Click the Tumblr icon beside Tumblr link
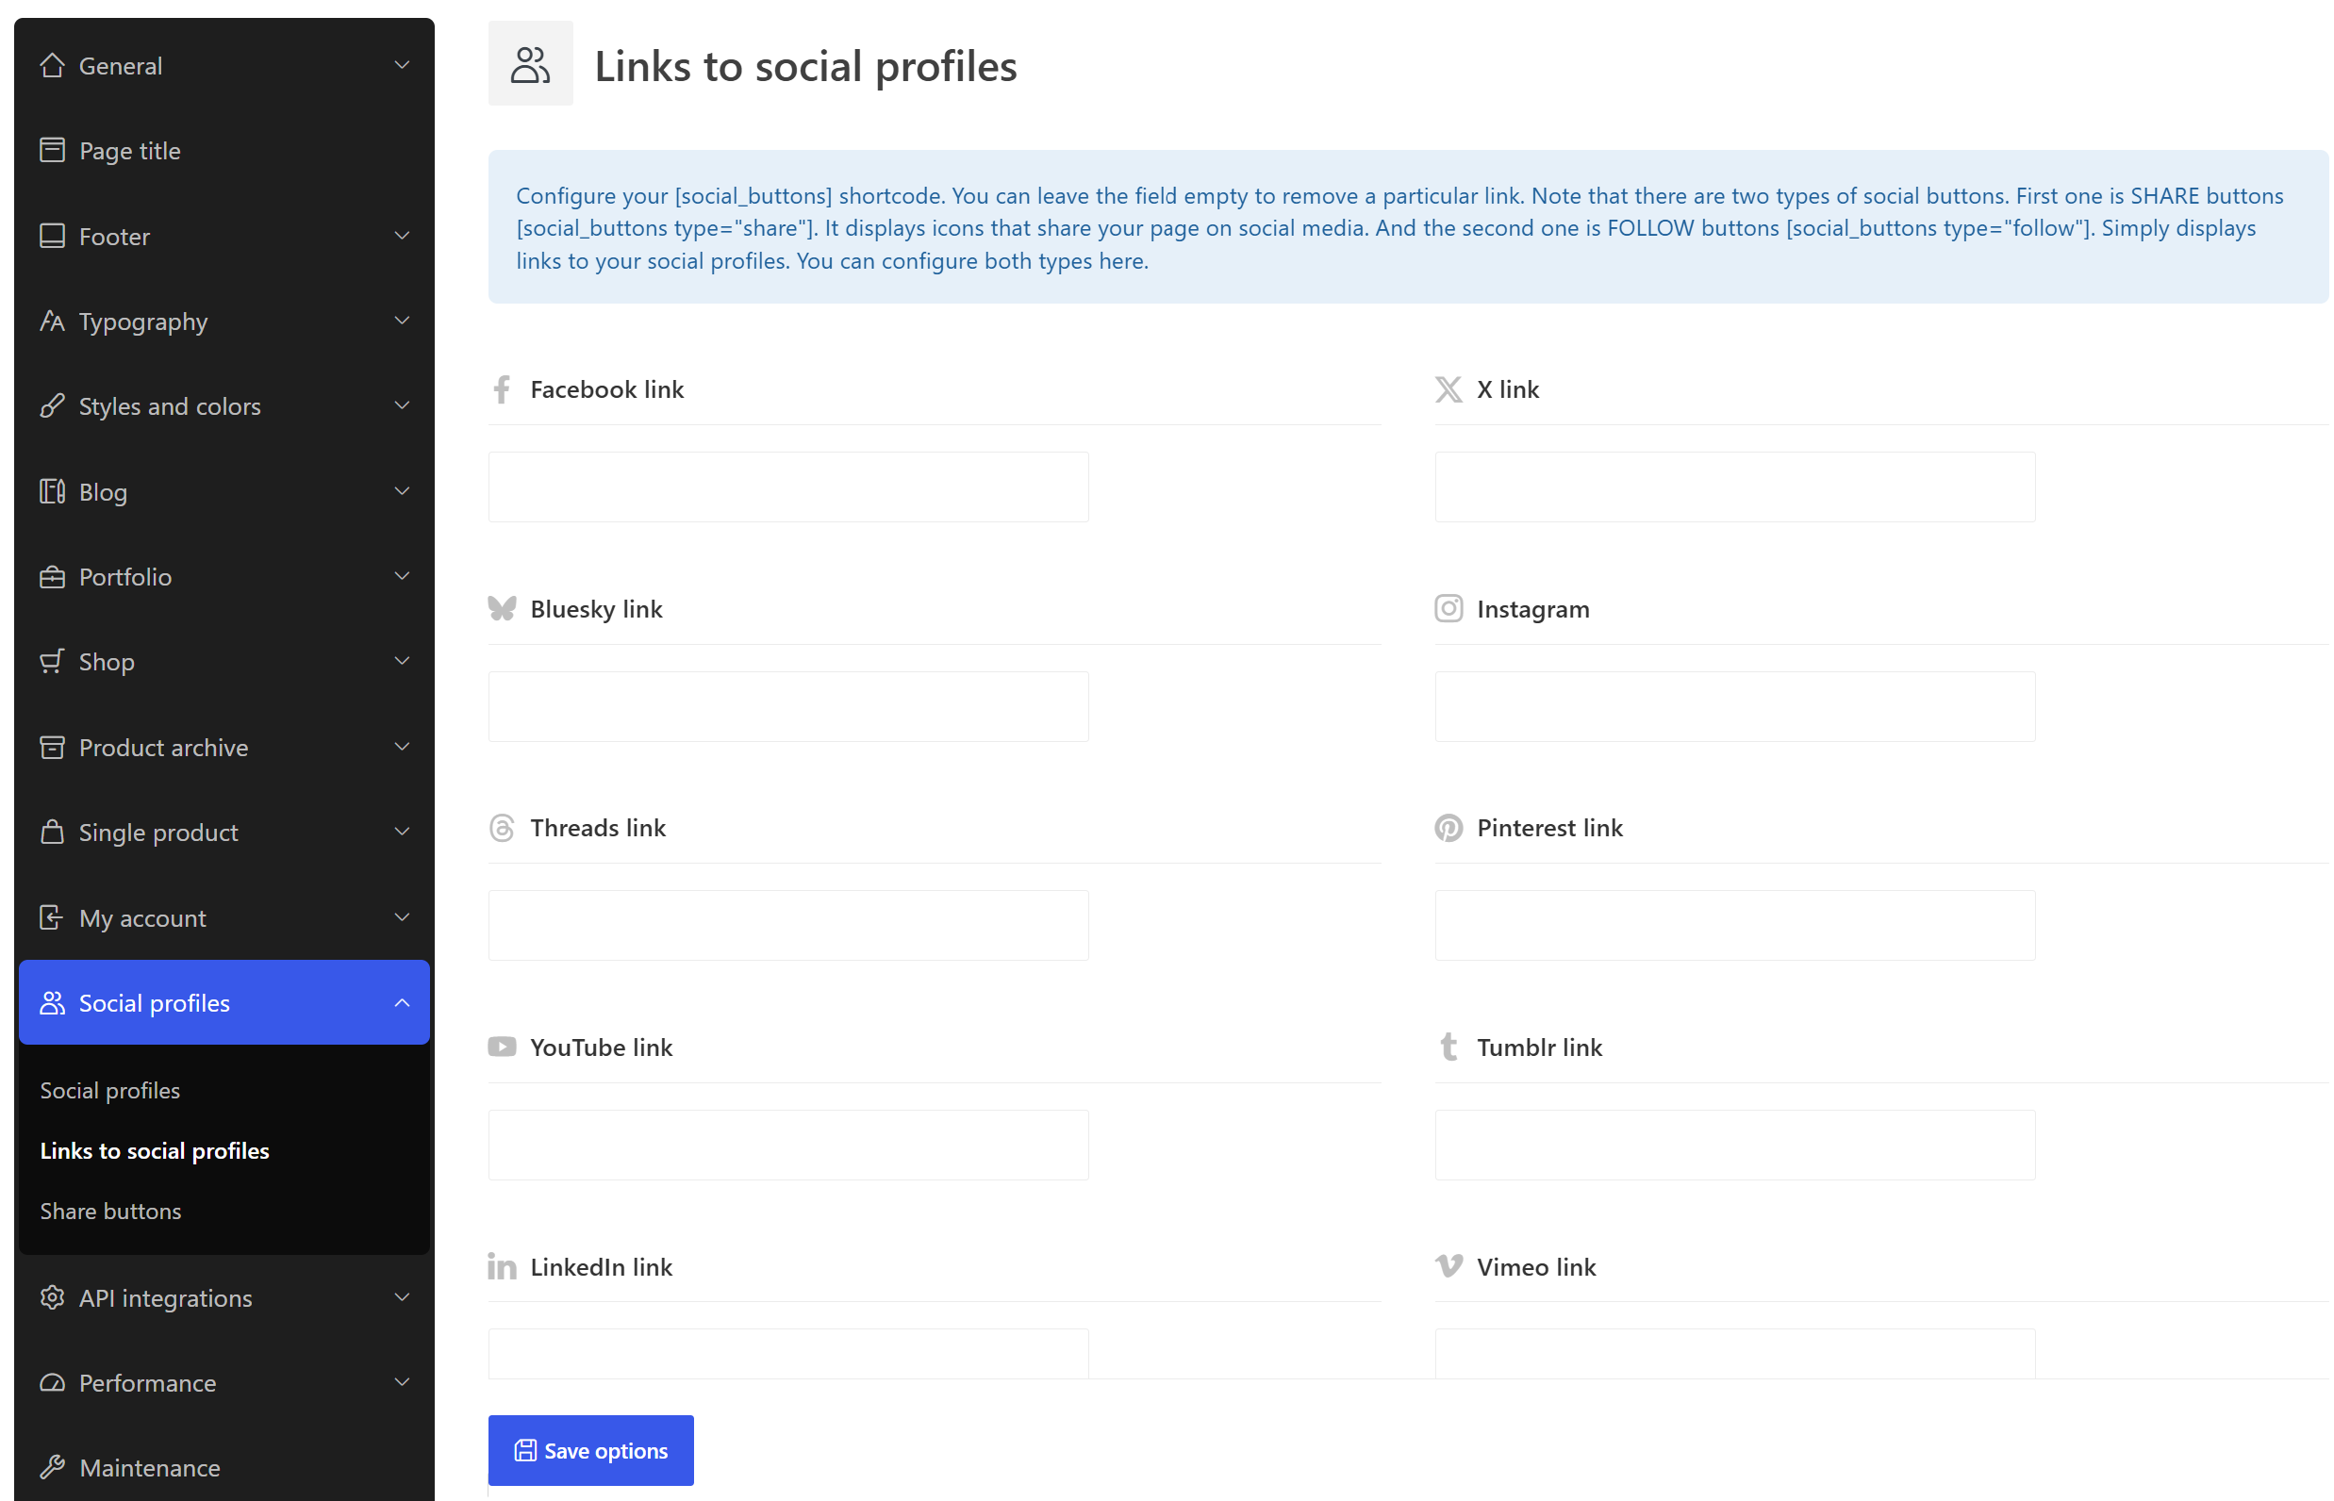Image resolution: width=2334 pixels, height=1501 pixels. pos(1448,1047)
